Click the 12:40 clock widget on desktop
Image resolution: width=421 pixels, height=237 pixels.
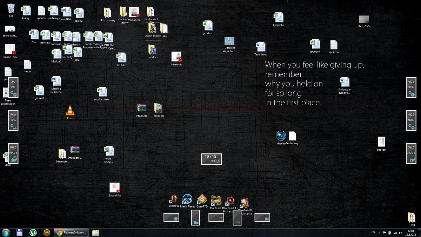point(211,159)
